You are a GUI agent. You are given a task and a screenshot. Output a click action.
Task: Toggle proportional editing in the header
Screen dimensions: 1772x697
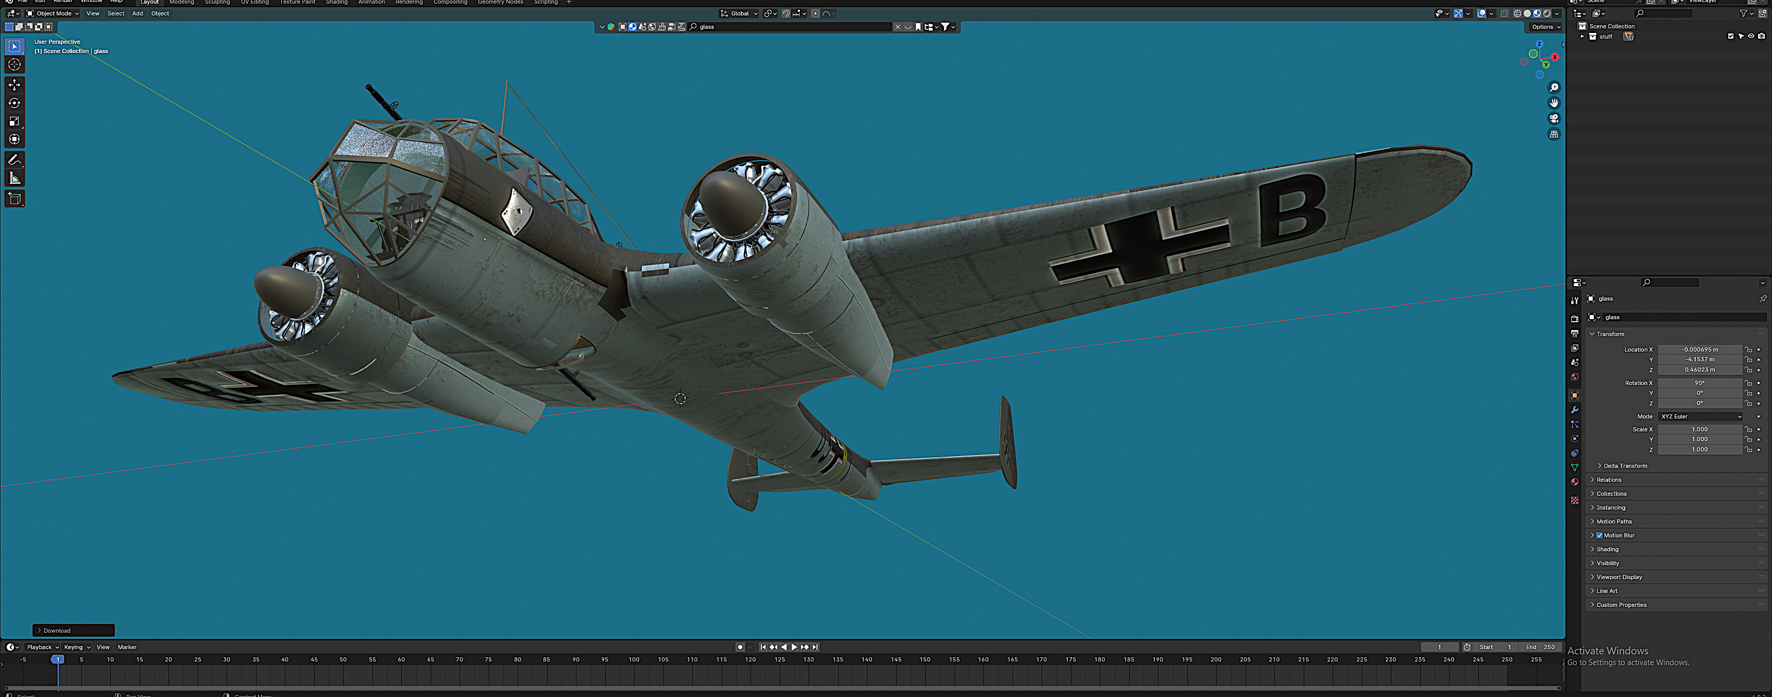coord(815,14)
